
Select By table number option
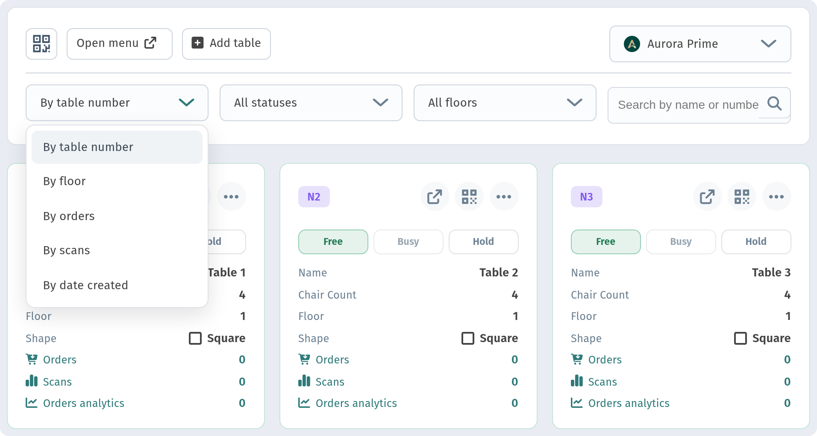coord(117,147)
